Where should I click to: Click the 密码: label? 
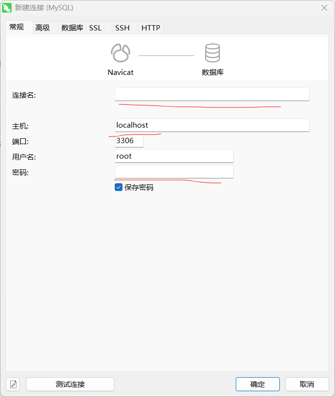[x=20, y=173]
